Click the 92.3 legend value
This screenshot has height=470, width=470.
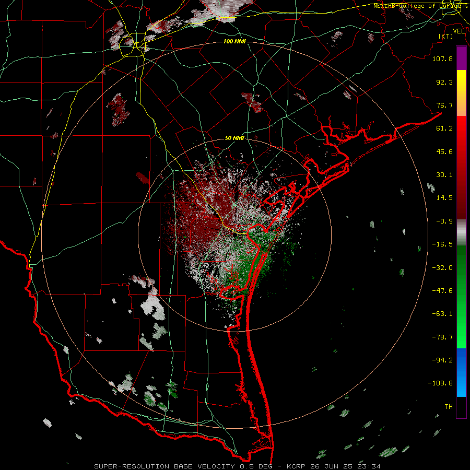coord(444,82)
